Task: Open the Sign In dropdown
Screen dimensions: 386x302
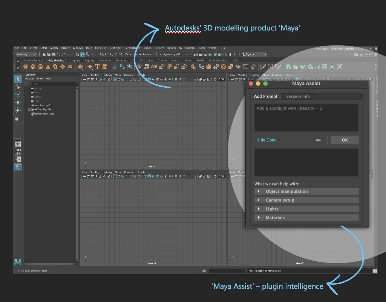Action: [254, 54]
